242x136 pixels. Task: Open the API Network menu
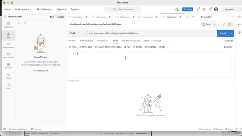pyautogui.click(x=45, y=9)
